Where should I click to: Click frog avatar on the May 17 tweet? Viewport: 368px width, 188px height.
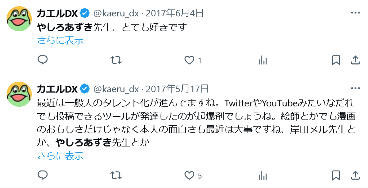coord(19,94)
